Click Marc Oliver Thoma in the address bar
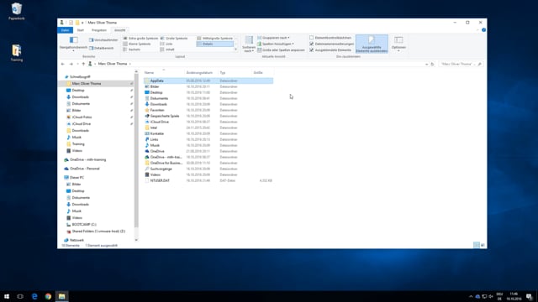The height and width of the screenshot is (302, 538). pos(113,64)
